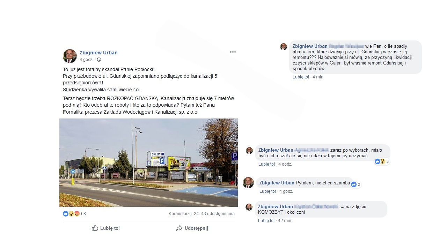Screen dimensions: 447x251
Task: Open Zbigniew Urban's post profile picture
Action: pos(70,56)
